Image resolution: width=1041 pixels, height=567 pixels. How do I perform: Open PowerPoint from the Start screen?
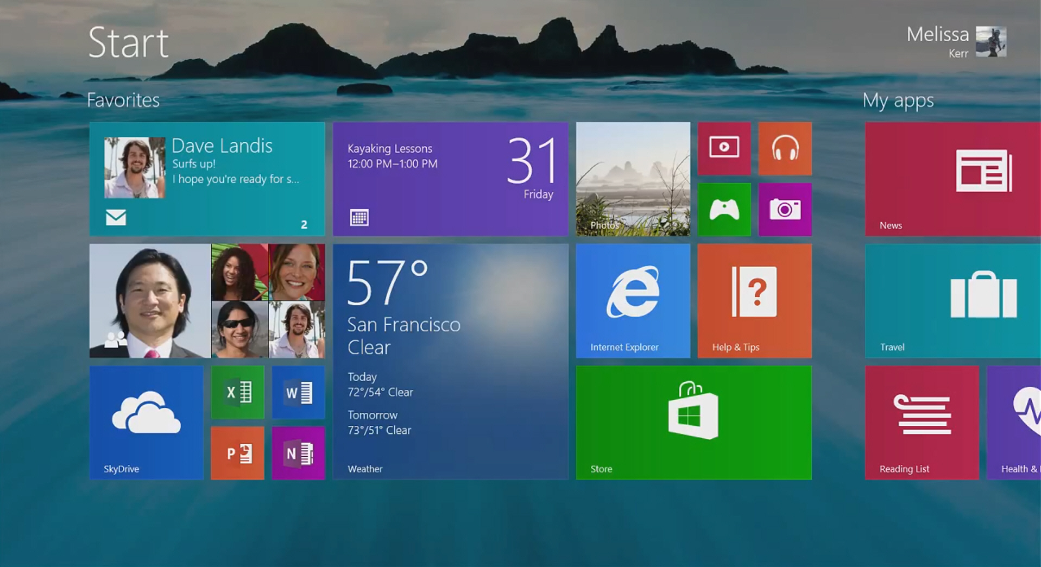click(237, 453)
